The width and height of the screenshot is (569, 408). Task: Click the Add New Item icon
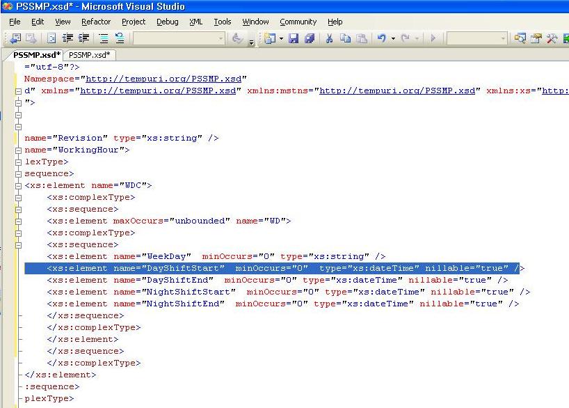[x=270, y=38]
